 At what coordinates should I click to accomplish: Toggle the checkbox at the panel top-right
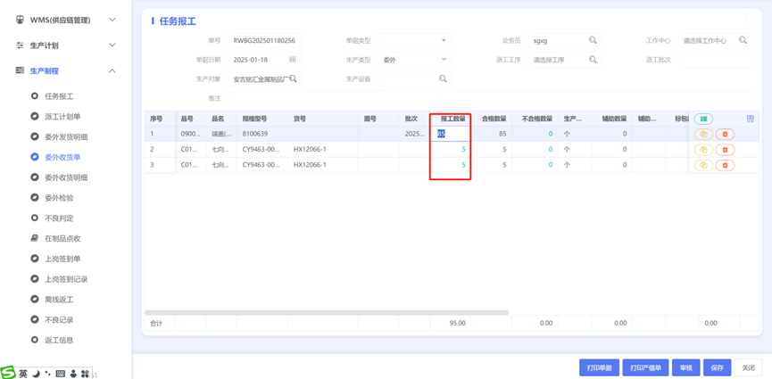point(749,19)
